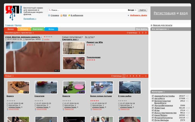This screenshot has height=122, width=195.
Task: Rate Тхнолоджия using its star row
Action: (x=91, y=60)
